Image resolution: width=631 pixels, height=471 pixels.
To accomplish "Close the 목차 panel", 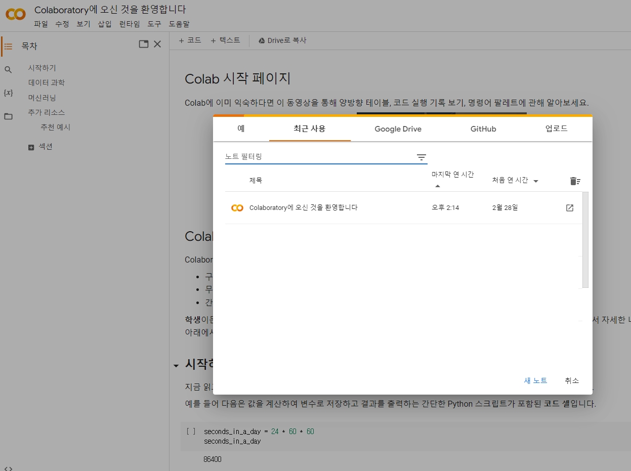I will click(157, 44).
